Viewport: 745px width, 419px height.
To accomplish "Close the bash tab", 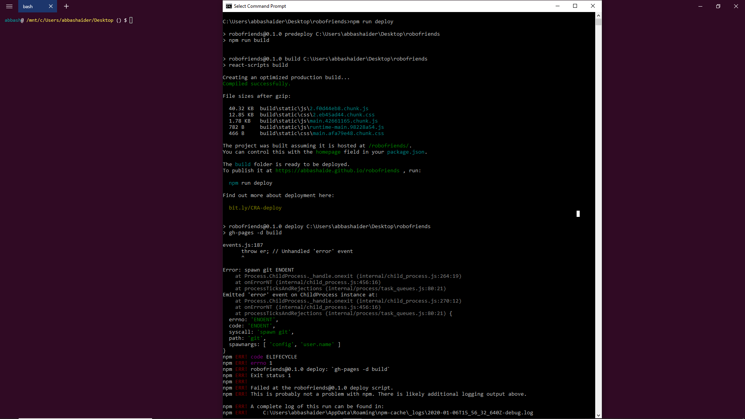I will coord(51,6).
